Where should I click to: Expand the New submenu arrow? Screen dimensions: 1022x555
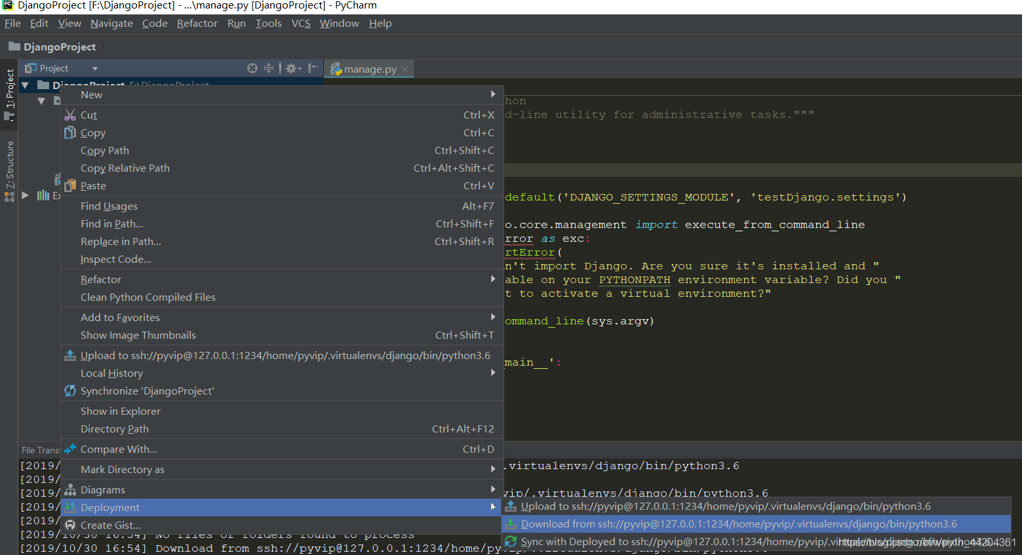[493, 94]
